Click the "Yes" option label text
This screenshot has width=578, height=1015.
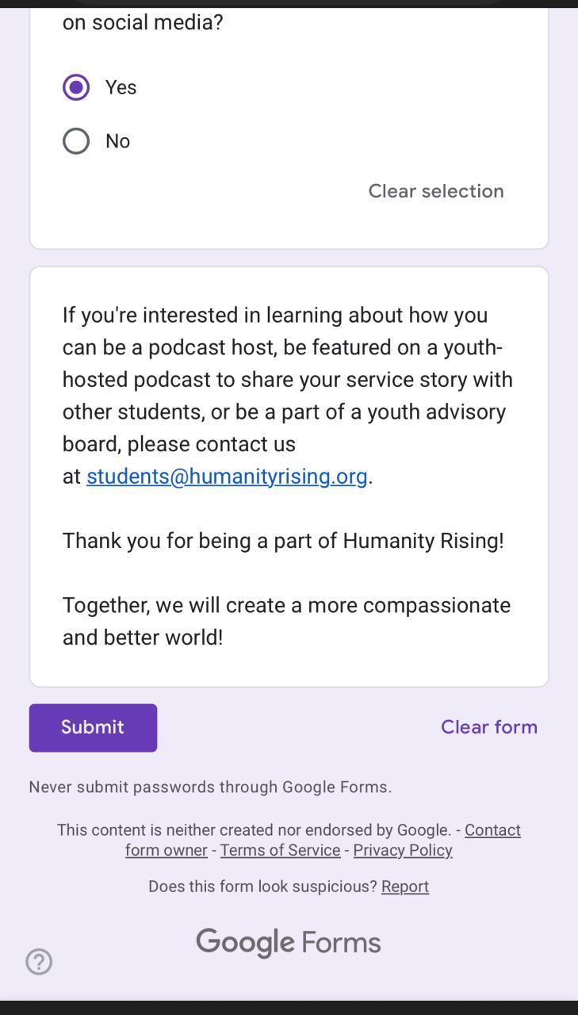tap(121, 87)
